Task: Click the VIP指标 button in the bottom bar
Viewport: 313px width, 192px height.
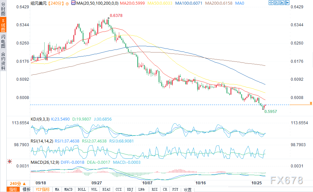Action: [x=43, y=189]
